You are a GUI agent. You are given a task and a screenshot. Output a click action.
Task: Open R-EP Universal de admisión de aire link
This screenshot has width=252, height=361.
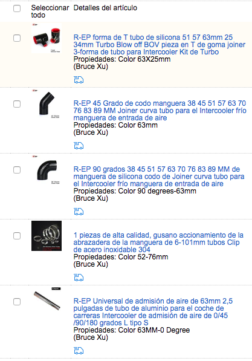click(x=153, y=312)
